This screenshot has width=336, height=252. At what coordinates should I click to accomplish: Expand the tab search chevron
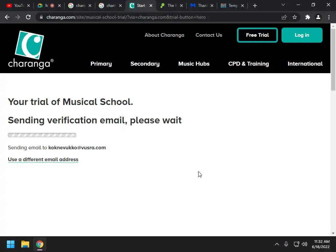click(x=283, y=5)
